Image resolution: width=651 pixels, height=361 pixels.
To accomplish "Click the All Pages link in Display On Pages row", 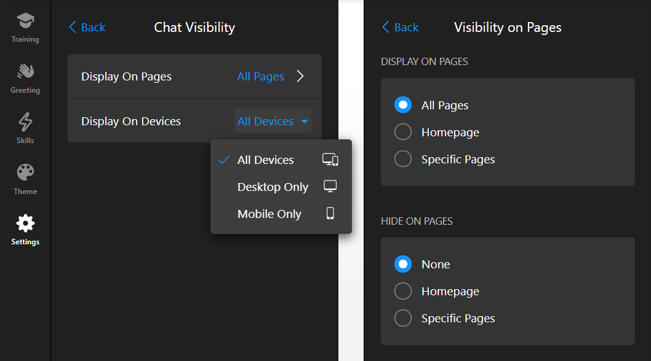I will [260, 76].
